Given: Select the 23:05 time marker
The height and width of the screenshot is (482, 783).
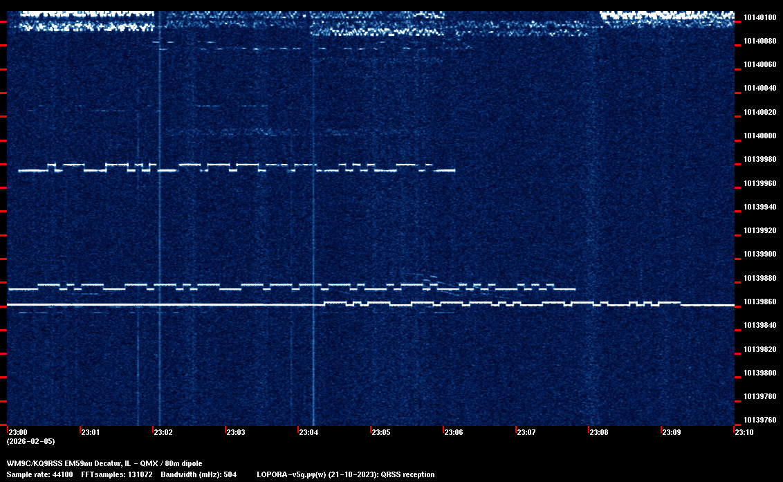Looking at the screenshot, I should (x=380, y=432).
